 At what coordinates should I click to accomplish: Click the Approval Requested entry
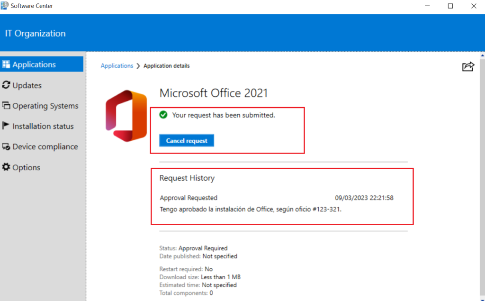pyautogui.click(x=189, y=198)
